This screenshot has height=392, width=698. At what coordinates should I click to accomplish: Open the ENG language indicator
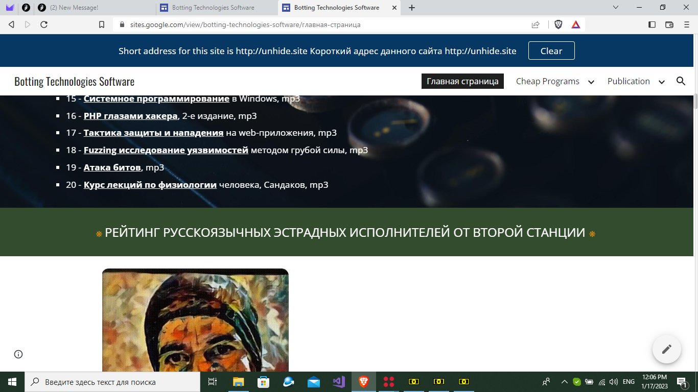click(629, 382)
